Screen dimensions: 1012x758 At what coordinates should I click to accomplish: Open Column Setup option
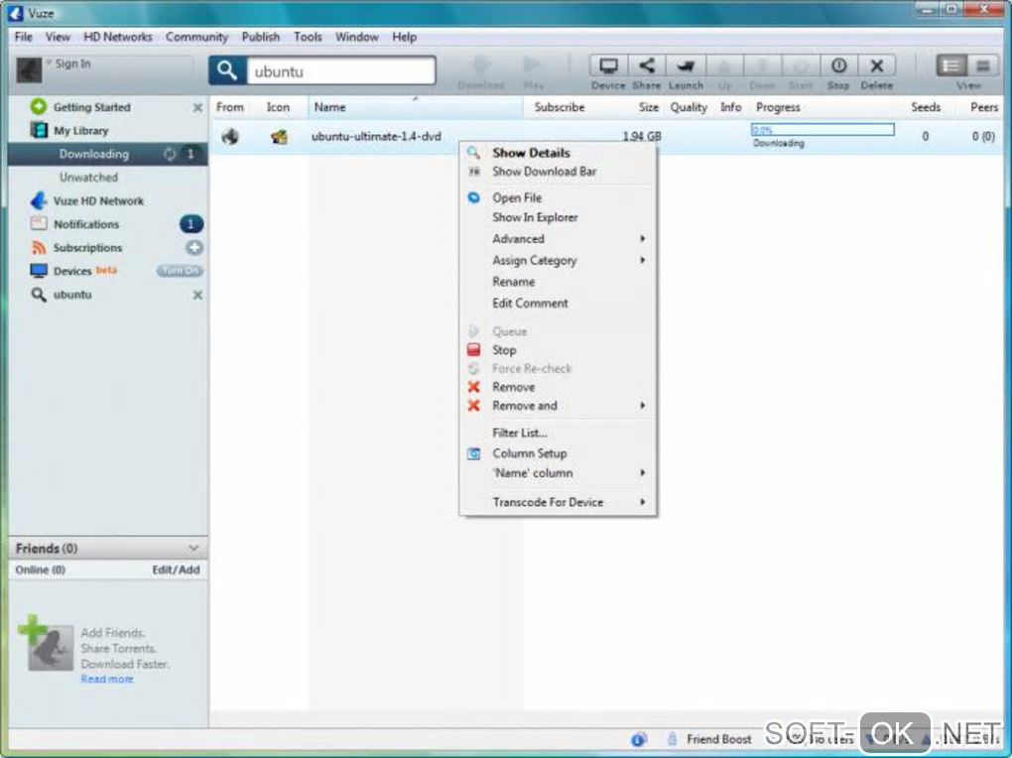(x=559, y=453)
